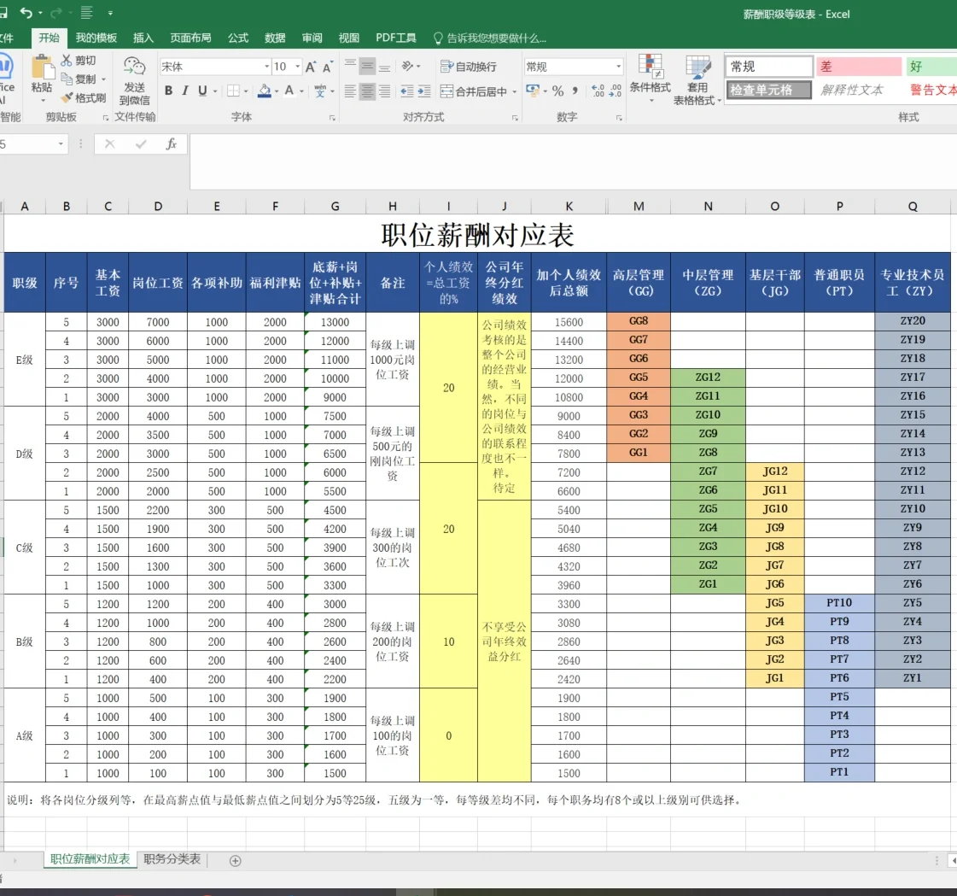This screenshot has width=957, height=896.
Task: Align text left
Action: [x=350, y=91]
